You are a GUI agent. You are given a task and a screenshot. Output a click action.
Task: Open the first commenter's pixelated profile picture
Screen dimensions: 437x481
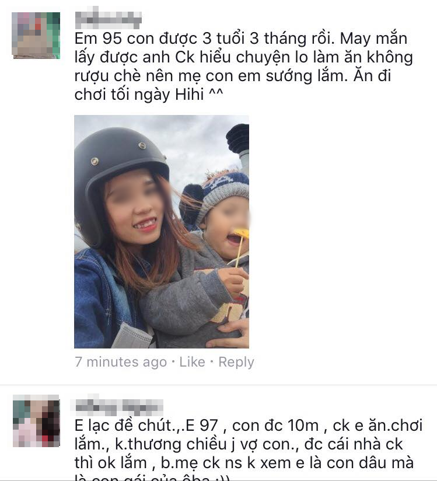point(36,35)
